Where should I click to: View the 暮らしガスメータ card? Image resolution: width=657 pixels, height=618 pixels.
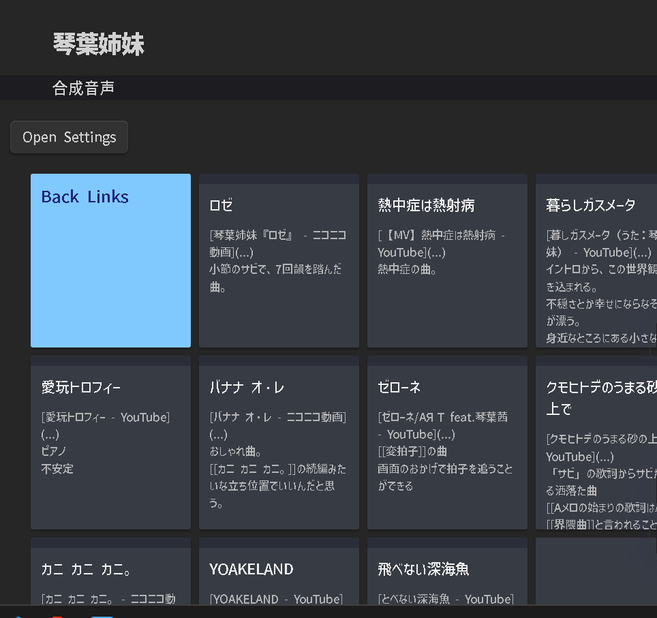tap(595, 262)
